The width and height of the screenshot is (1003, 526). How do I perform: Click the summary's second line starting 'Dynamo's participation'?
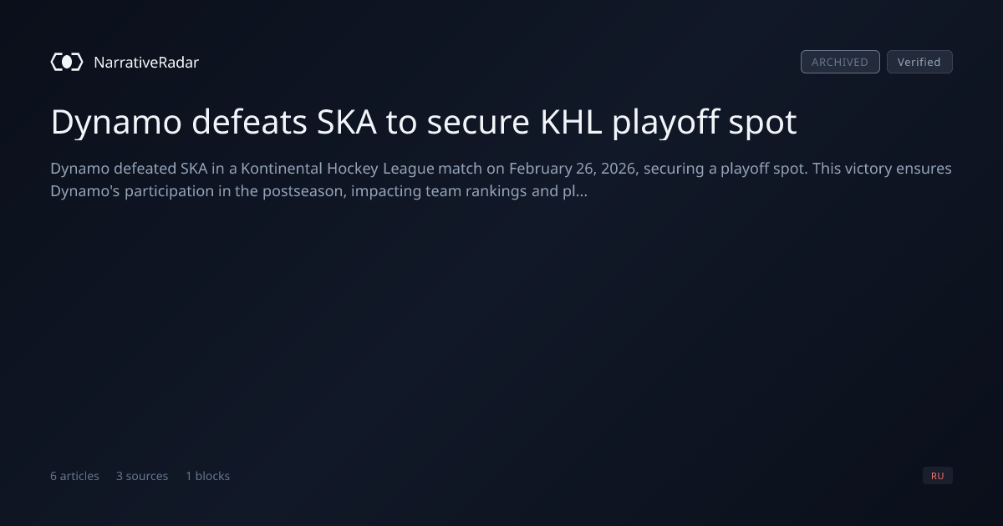coord(319,192)
